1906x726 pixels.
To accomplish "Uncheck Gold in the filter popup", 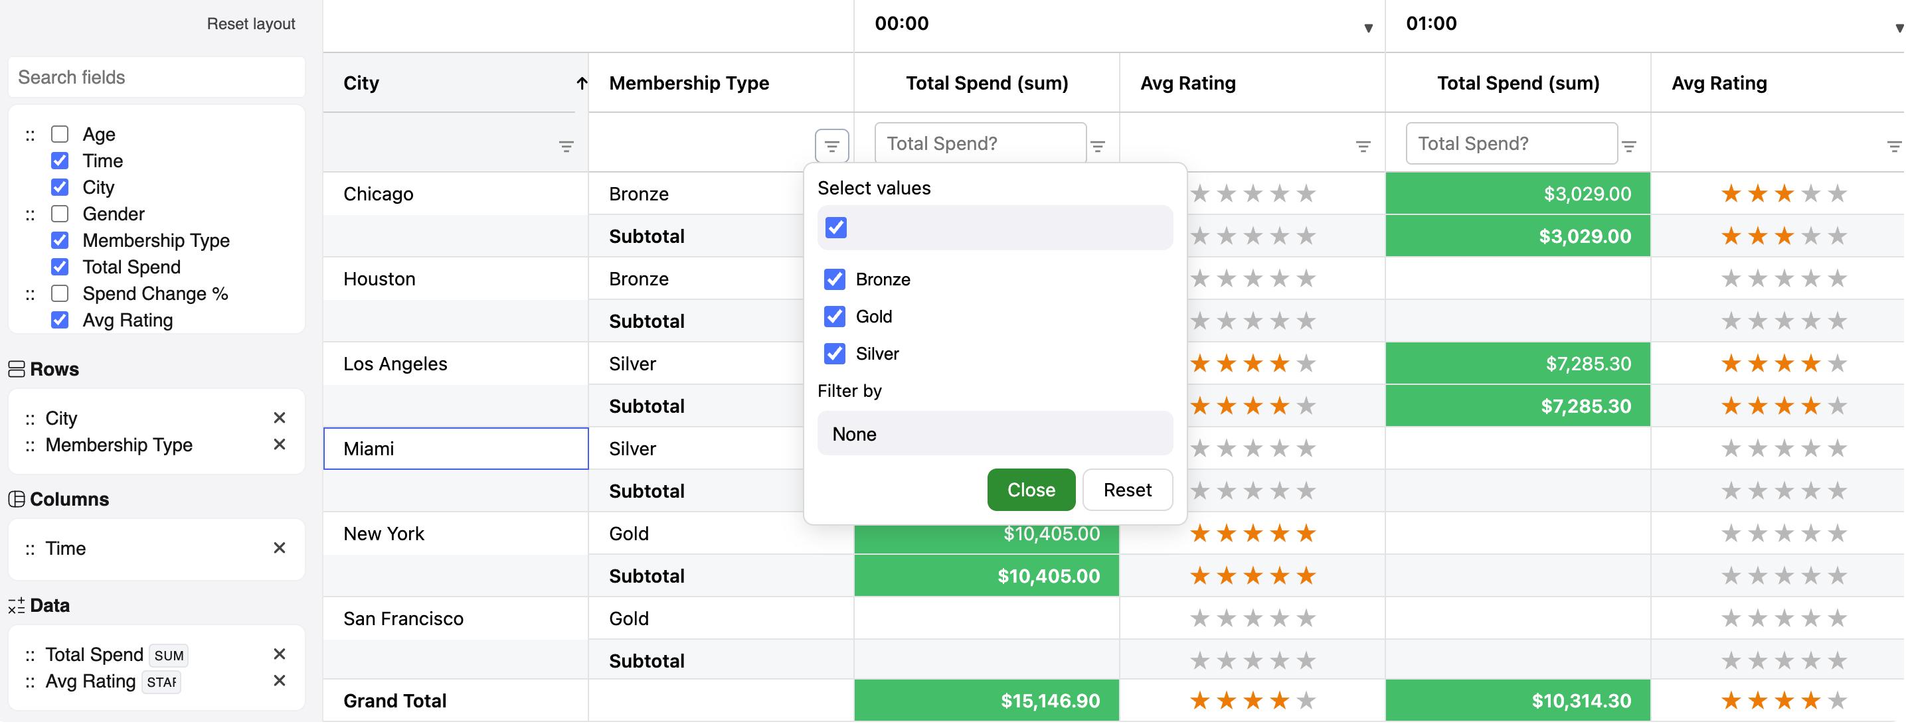I will (835, 317).
